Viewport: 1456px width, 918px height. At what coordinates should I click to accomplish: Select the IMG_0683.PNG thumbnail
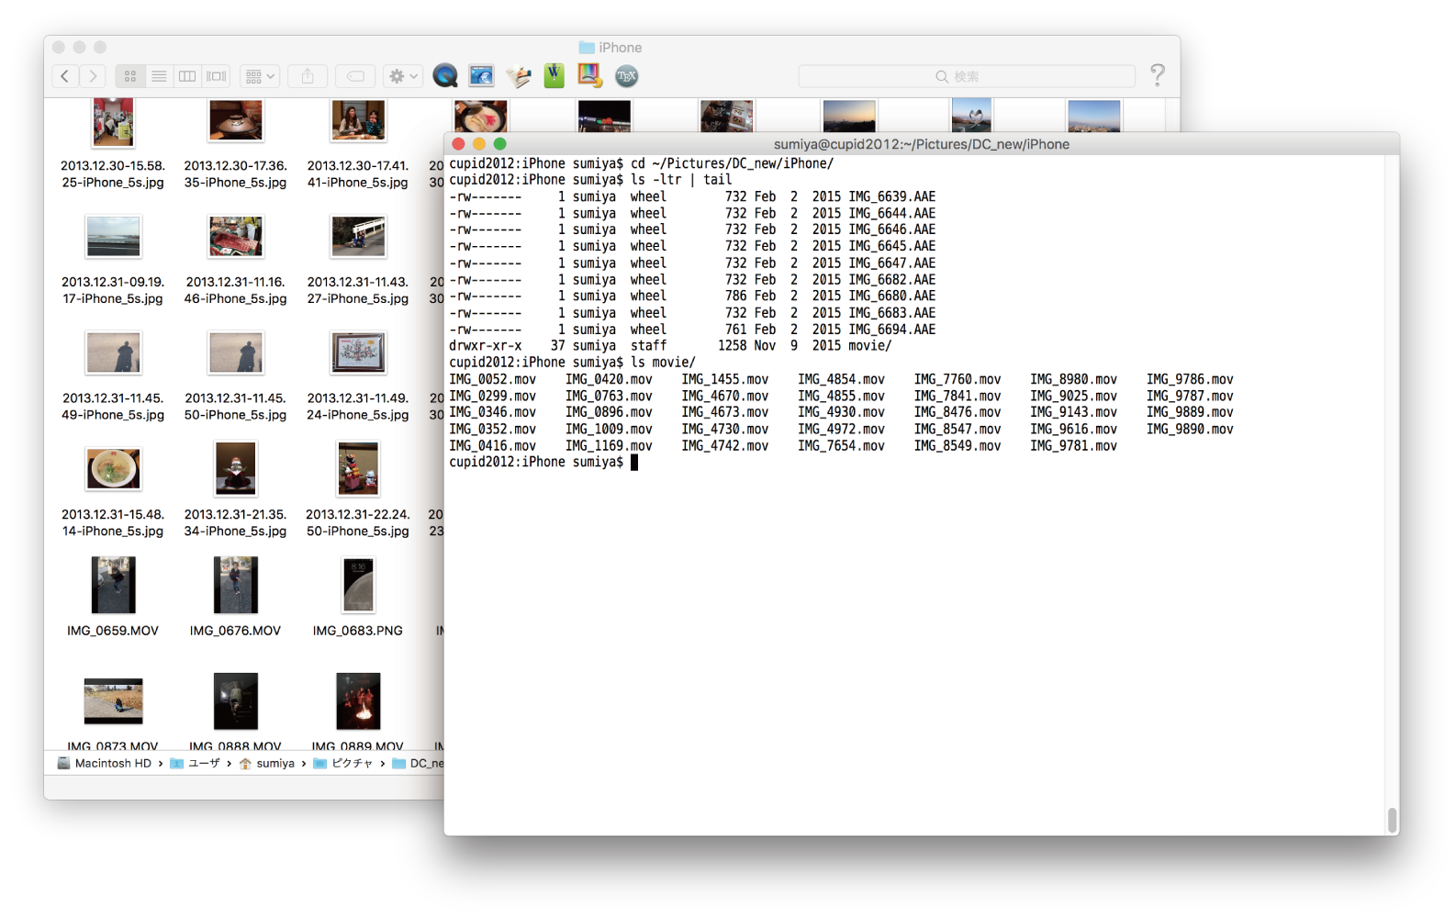tap(358, 586)
